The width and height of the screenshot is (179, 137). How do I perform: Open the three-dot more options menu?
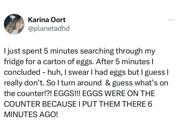tap(171, 20)
